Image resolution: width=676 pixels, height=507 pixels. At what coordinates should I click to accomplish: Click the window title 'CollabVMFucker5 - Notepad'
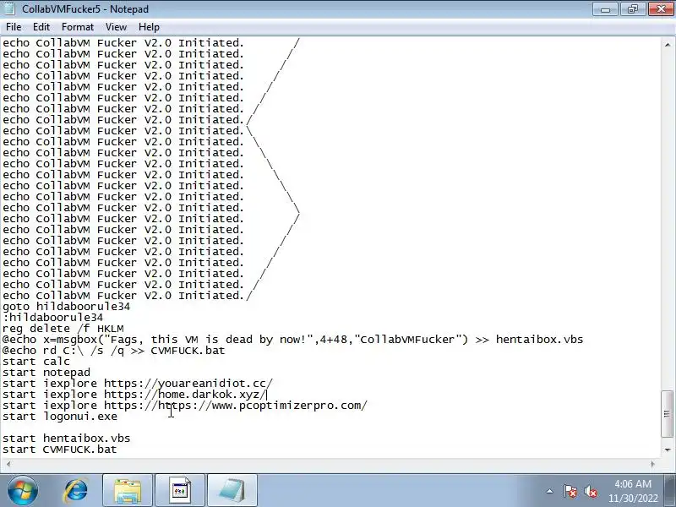pyautogui.click(x=85, y=8)
